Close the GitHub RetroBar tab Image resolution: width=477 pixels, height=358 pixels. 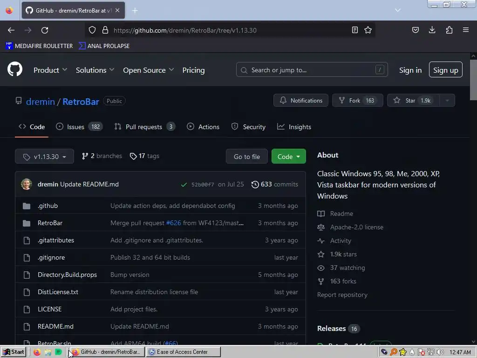(117, 10)
